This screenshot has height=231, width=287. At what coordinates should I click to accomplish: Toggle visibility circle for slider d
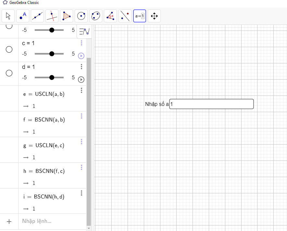coord(9,73)
